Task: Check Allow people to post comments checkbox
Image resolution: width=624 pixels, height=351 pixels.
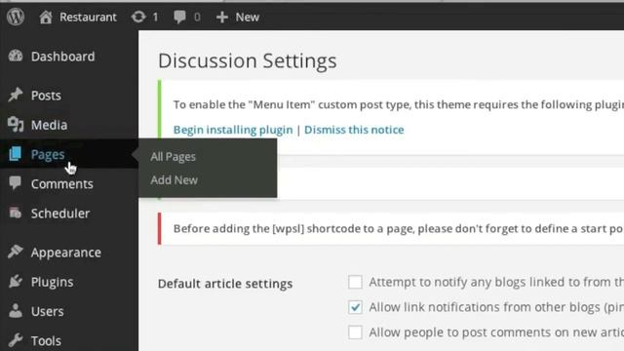Action: point(355,331)
